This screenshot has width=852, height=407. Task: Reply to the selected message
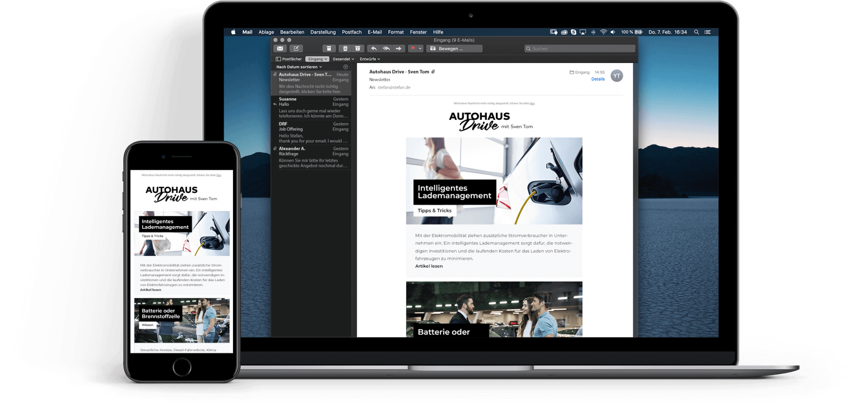pyautogui.click(x=374, y=49)
